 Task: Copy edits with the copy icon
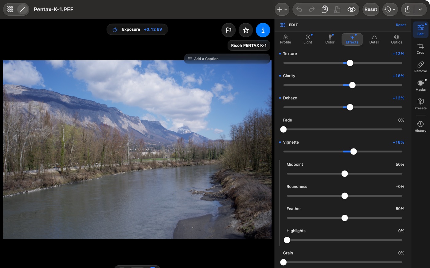pos(324,9)
